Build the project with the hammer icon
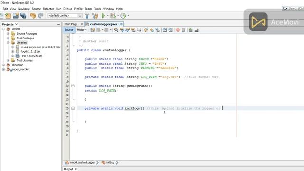Image resolution: width=304 pixels, height=171 pixels. click(87, 16)
